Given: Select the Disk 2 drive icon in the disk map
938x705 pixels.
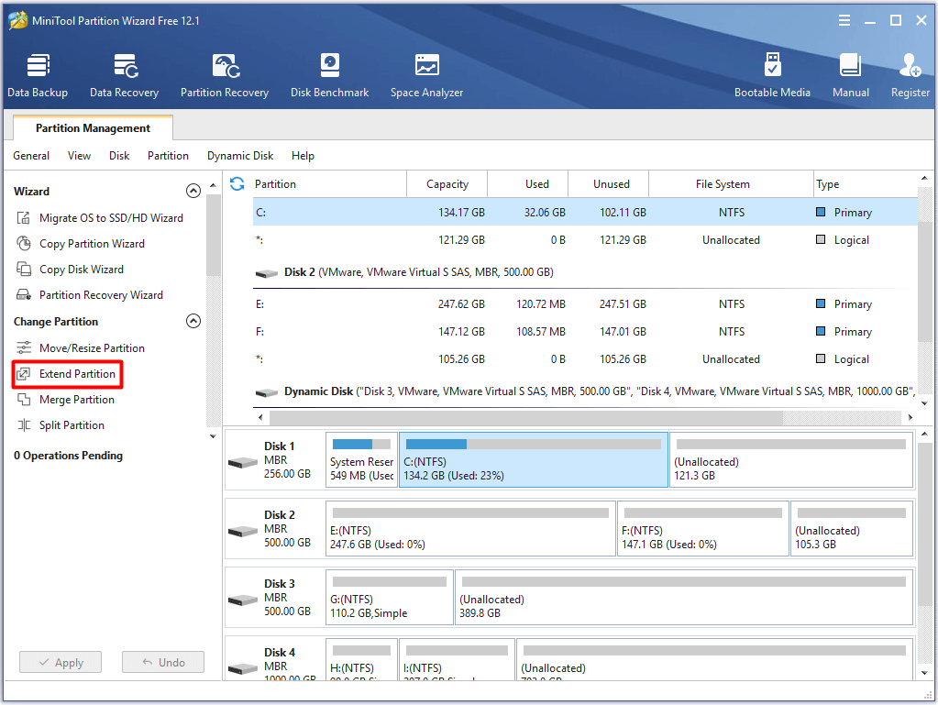Looking at the screenshot, I should pos(243,531).
